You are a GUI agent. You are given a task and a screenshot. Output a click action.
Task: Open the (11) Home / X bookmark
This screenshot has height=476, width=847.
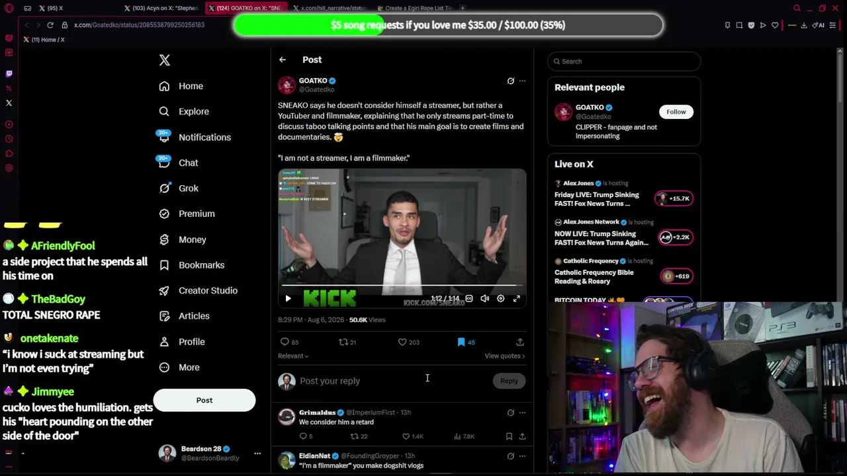tap(44, 40)
